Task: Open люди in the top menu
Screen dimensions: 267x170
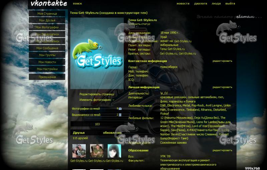Action: pos(216,4)
